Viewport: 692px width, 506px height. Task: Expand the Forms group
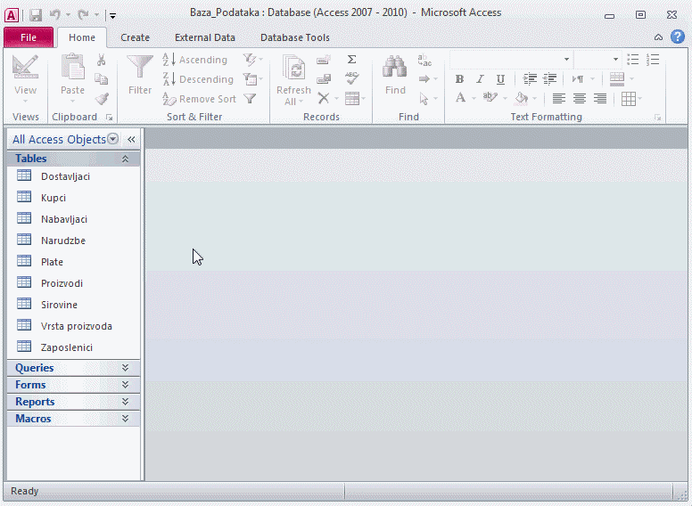click(125, 385)
